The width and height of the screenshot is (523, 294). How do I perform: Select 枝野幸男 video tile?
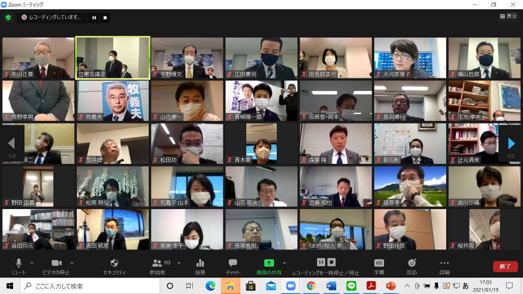click(38, 101)
